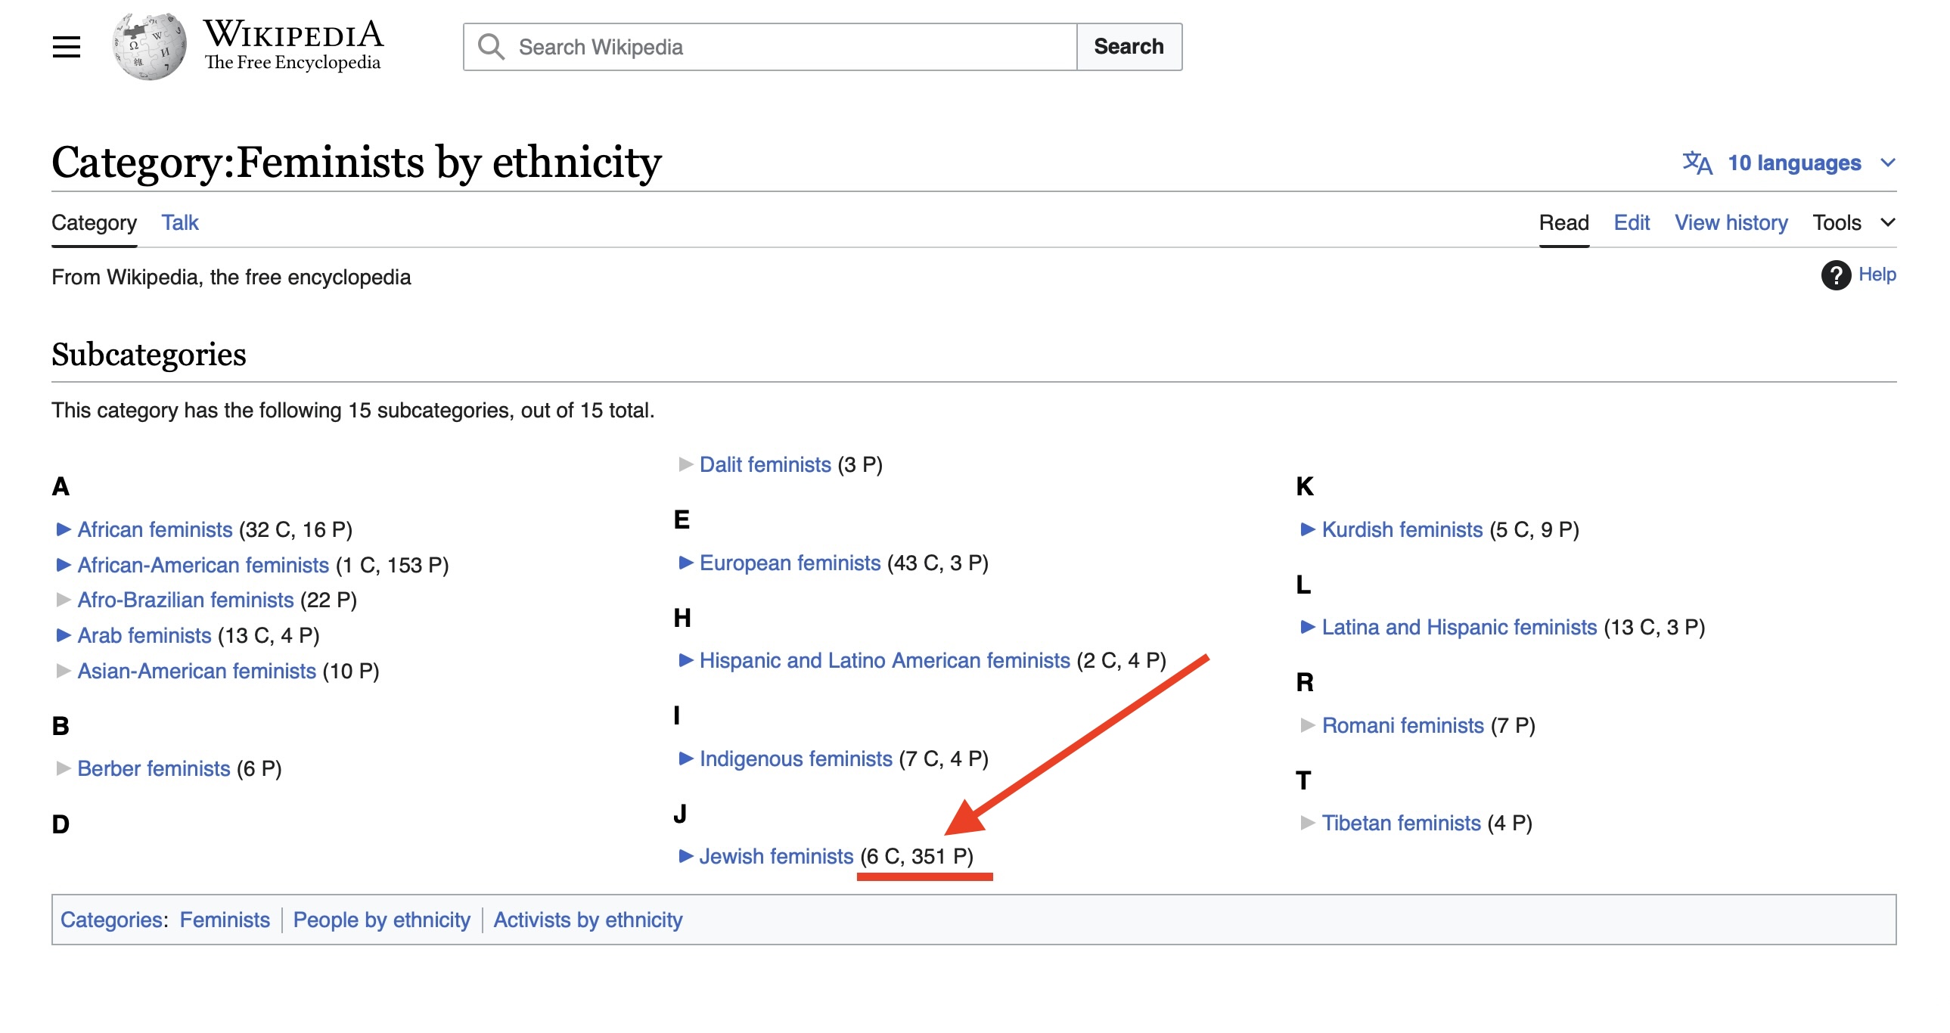Click the gray arrow beside Romani feminists
This screenshot has width=1950, height=1033.
(x=1307, y=725)
